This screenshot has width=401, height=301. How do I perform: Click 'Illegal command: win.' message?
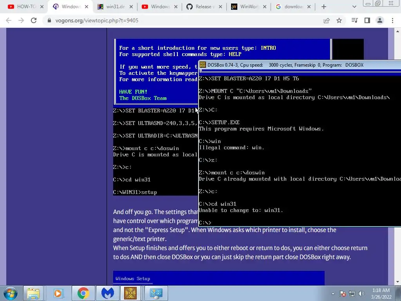pyautogui.click(x=232, y=148)
